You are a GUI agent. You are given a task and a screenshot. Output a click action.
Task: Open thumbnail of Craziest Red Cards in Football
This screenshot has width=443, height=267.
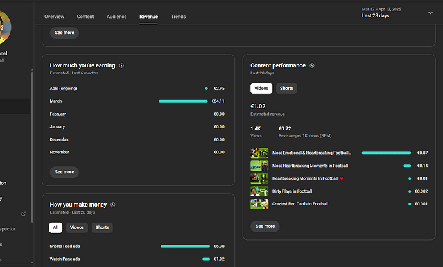tap(259, 204)
